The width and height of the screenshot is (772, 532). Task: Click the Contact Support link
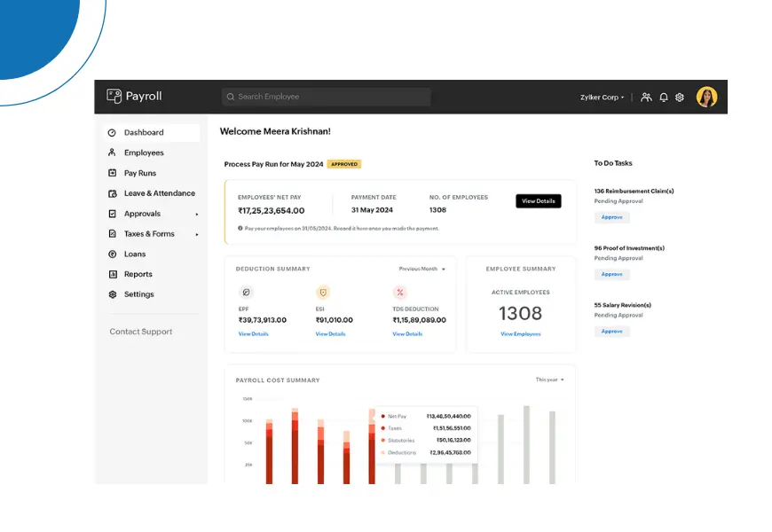(141, 332)
